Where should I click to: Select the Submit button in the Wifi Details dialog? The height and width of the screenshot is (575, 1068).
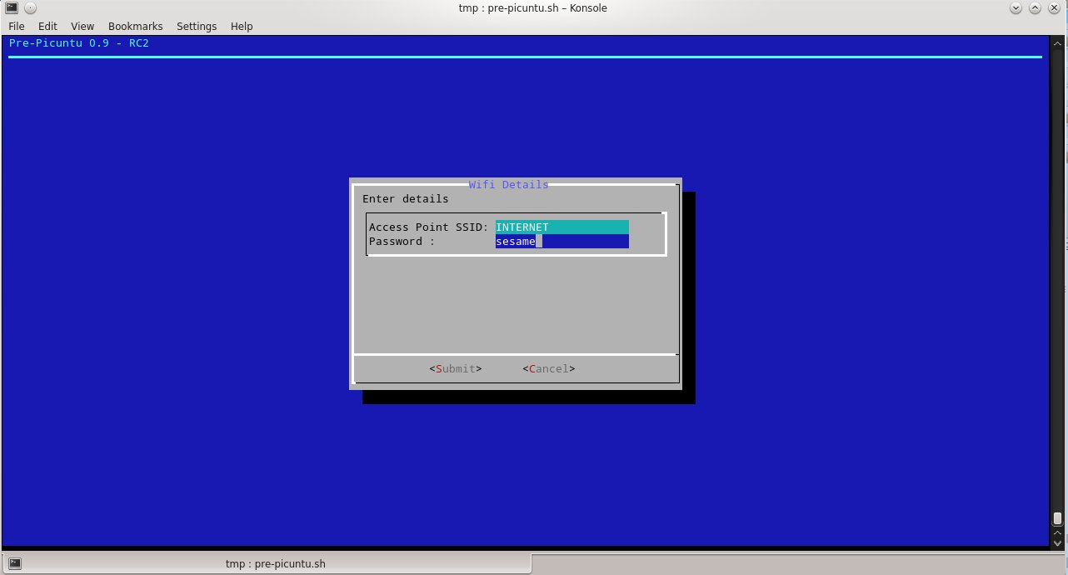(455, 368)
